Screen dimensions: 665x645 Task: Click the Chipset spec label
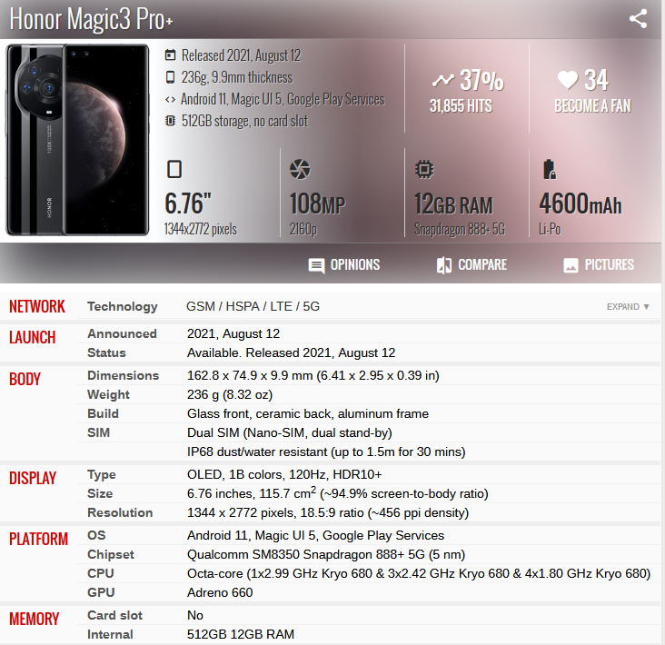[111, 554]
